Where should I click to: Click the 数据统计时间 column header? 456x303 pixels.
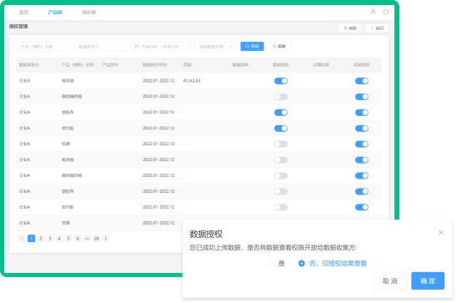(155, 64)
